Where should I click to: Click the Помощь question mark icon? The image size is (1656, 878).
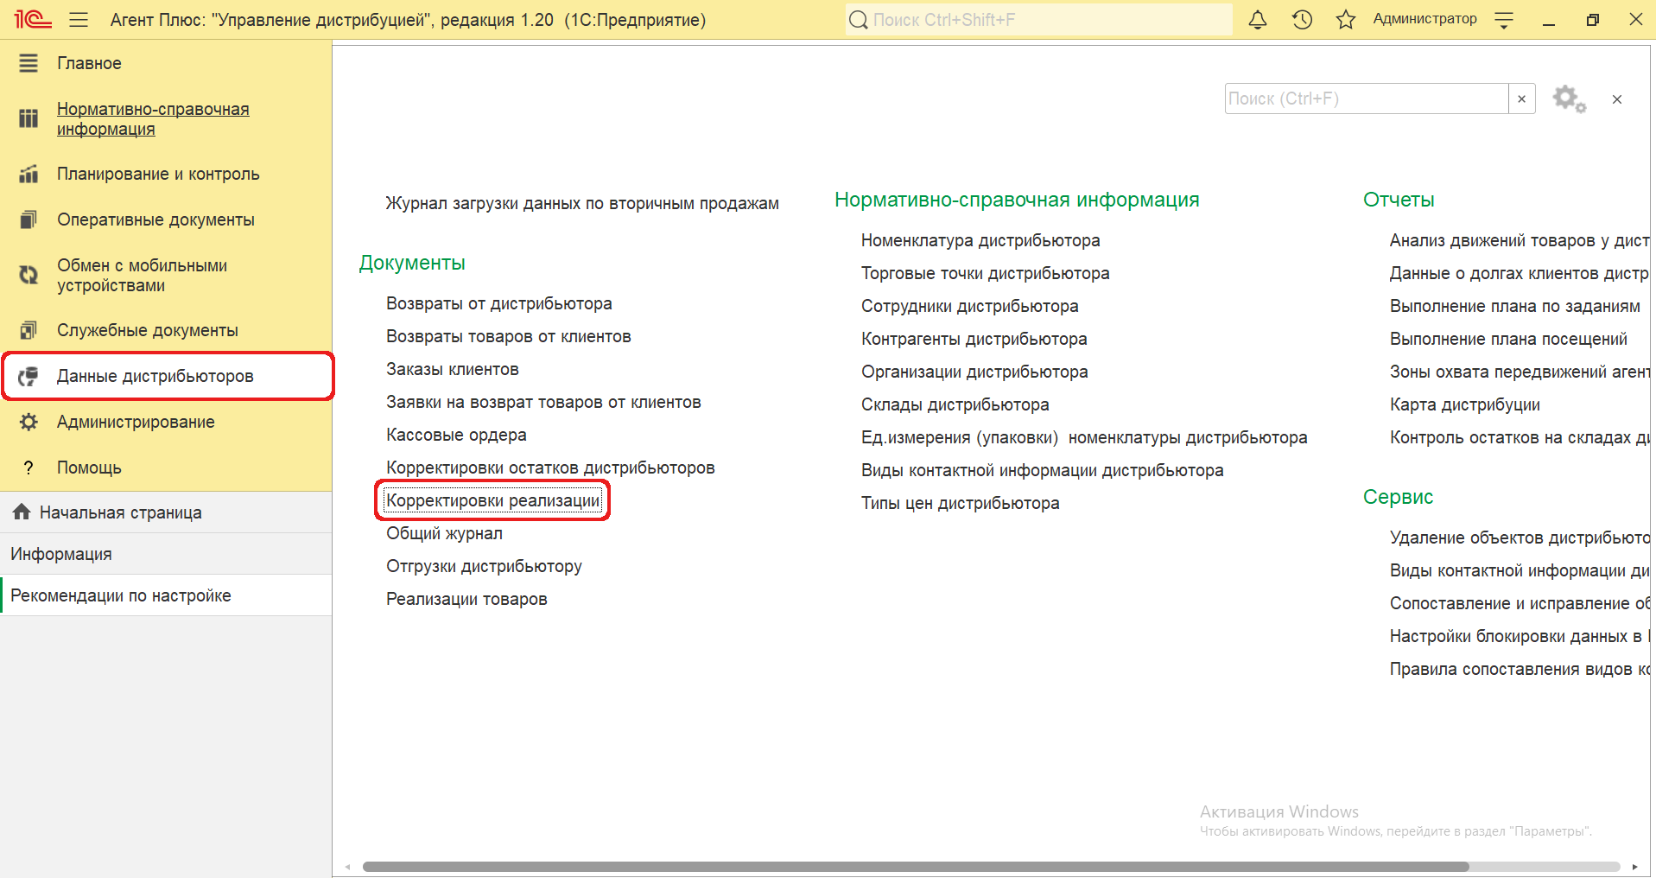tap(29, 468)
